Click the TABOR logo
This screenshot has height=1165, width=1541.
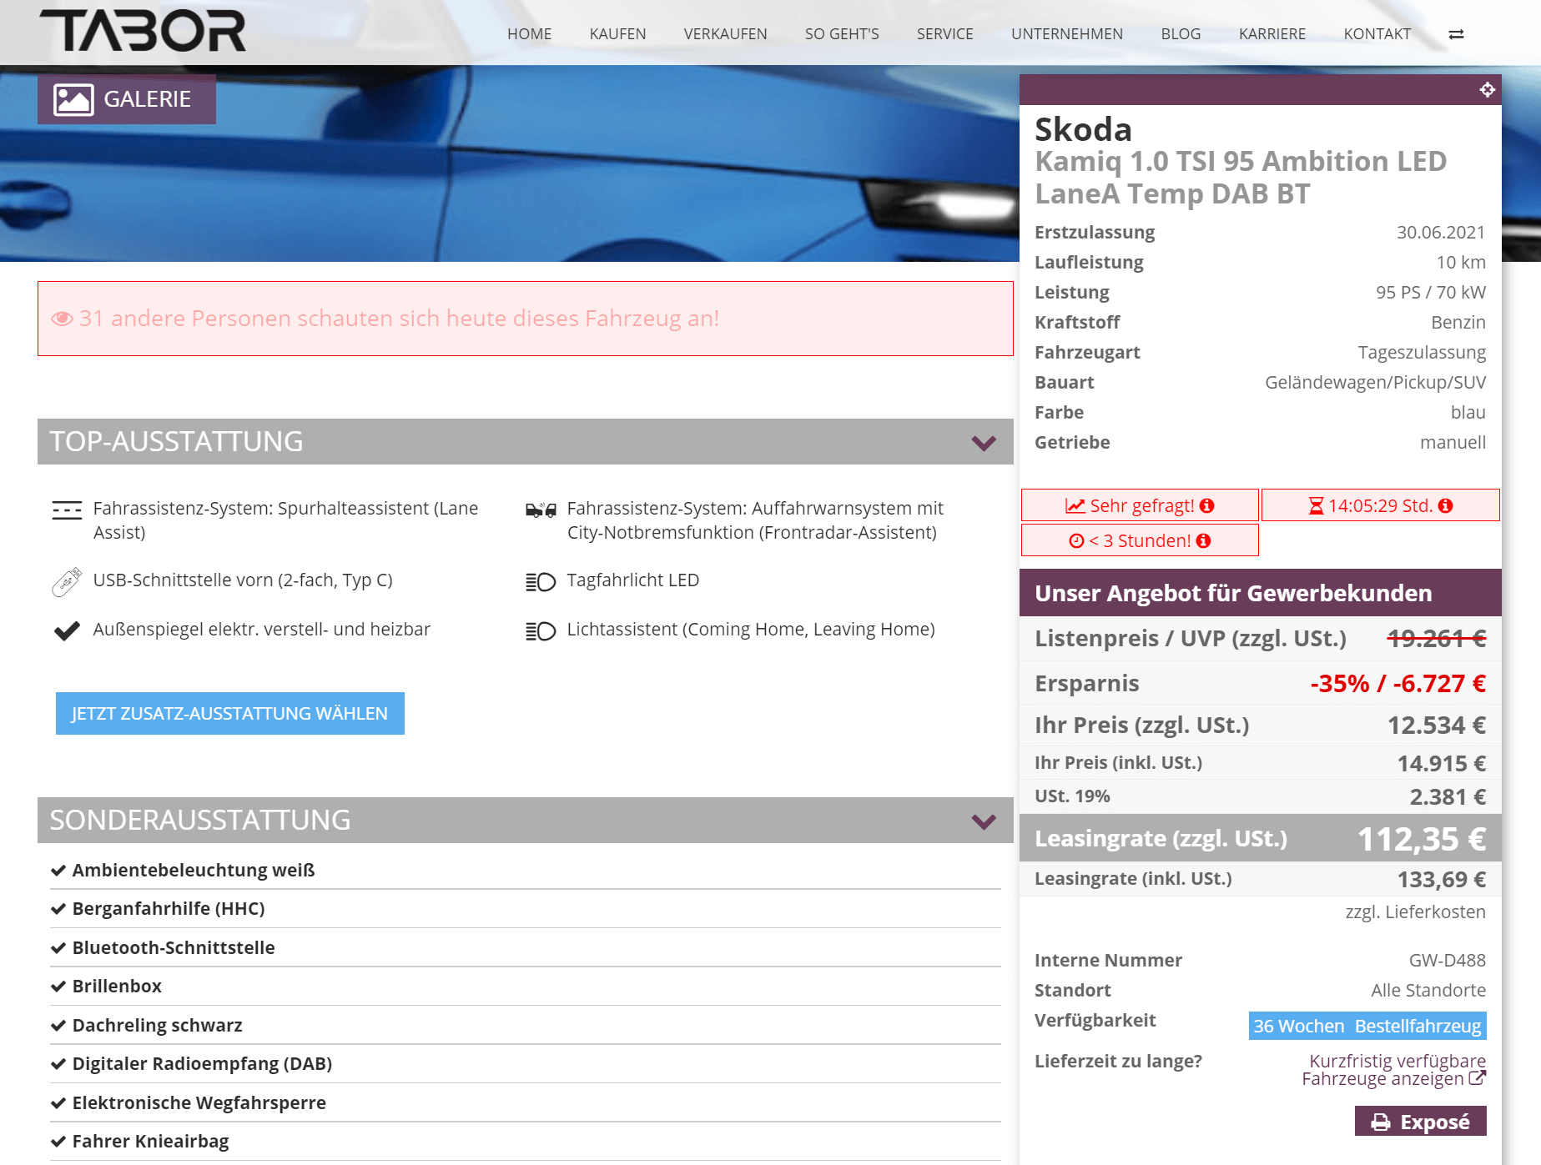pyautogui.click(x=143, y=31)
